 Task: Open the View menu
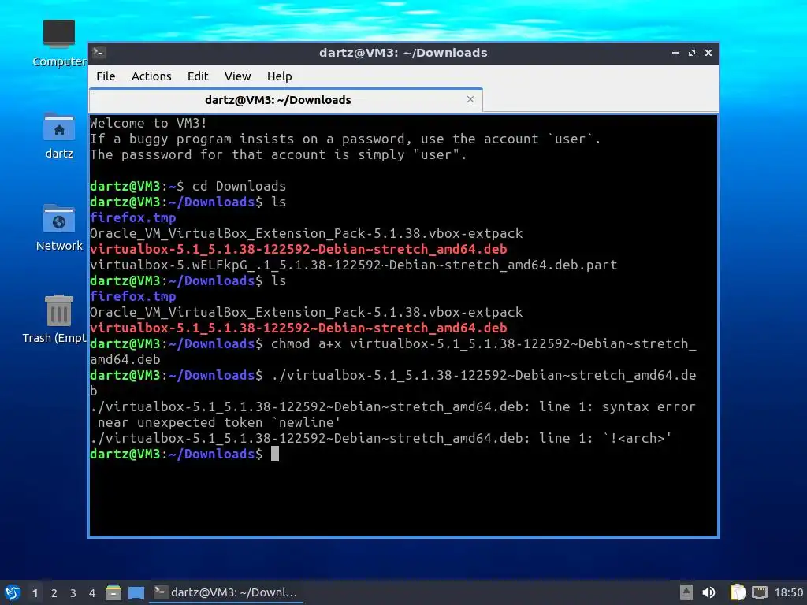coord(237,76)
